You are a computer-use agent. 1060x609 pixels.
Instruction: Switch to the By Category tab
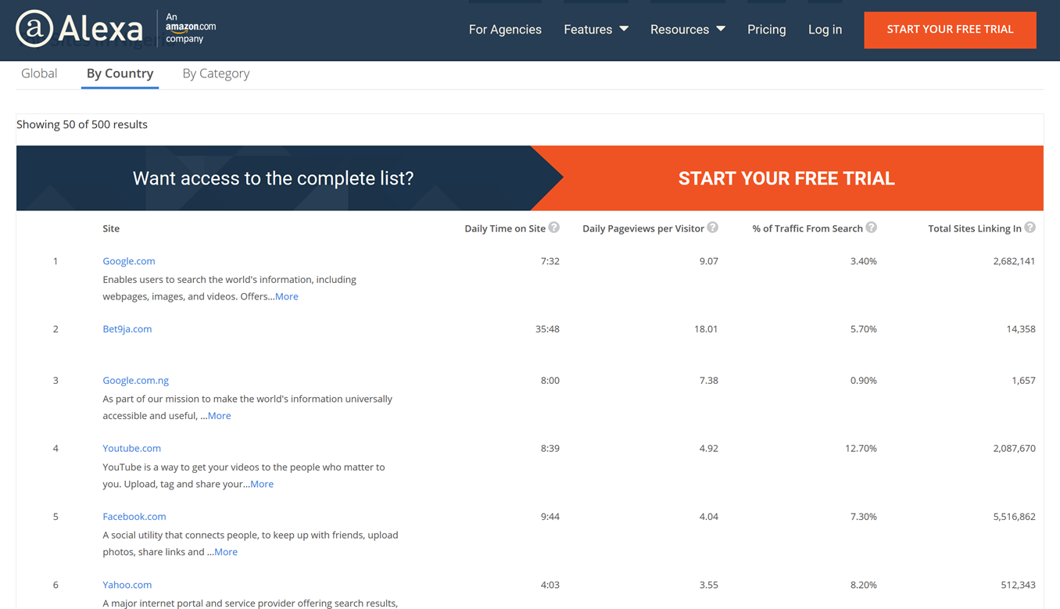click(x=216, y=73)
